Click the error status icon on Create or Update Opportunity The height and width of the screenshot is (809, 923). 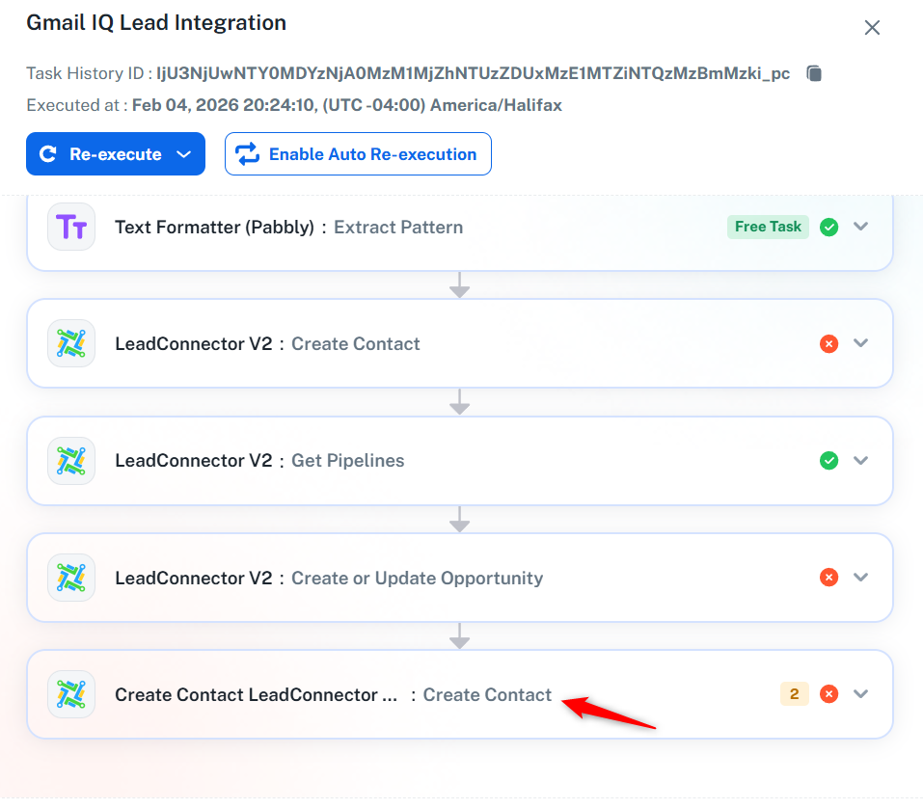pos(828,578)
